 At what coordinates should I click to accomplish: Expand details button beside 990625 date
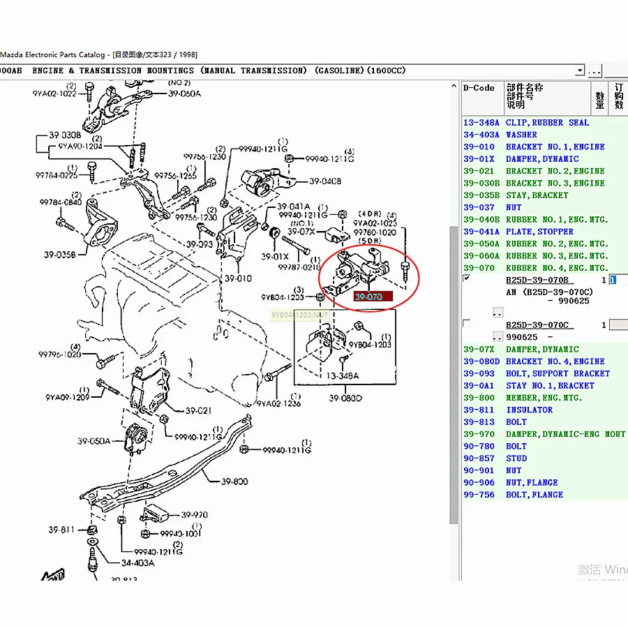498,336
